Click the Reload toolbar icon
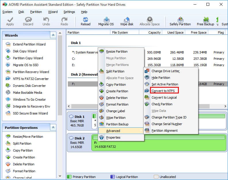The image size is (228, 180). click(x=85, y=21)
